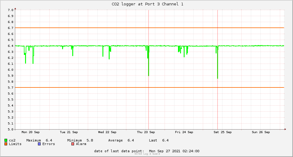Screen dimensions: 293x157
Task: Select the chart title 'CO2 logger at Port 3 Channel 1'
Action: [x=148, y=4]
